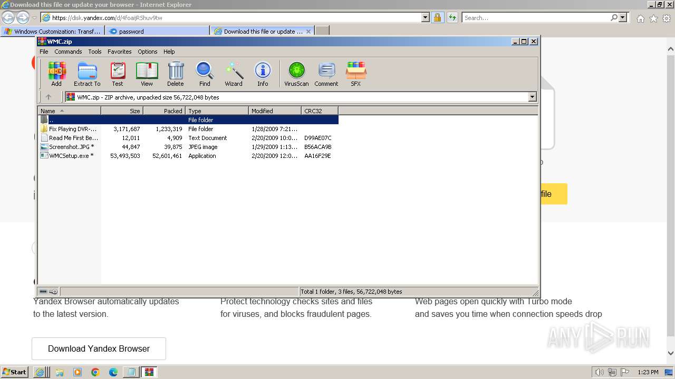This screenshot has height=379, width=675.
Task: Expand the search provider dropdown
Action: tap(623, 17)
